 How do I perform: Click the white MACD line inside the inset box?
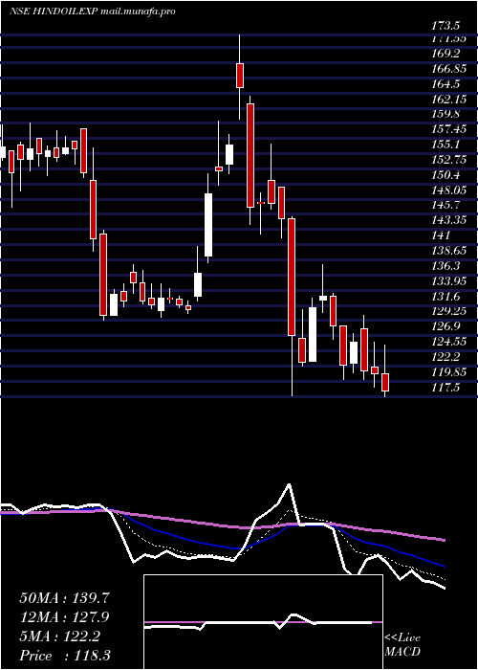click(x=258, y=623)
